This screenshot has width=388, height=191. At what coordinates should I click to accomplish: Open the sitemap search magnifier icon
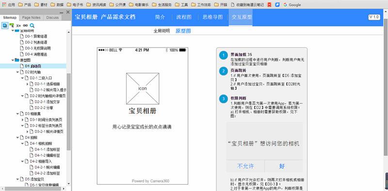pyautogui.click(x=32, y=26)
